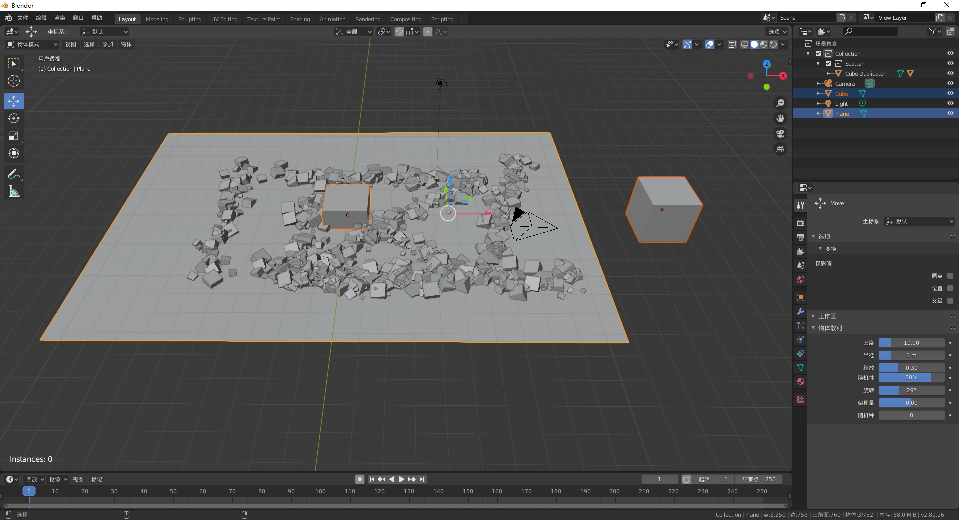Choose the Measure ruler tool

pos(14,192)
